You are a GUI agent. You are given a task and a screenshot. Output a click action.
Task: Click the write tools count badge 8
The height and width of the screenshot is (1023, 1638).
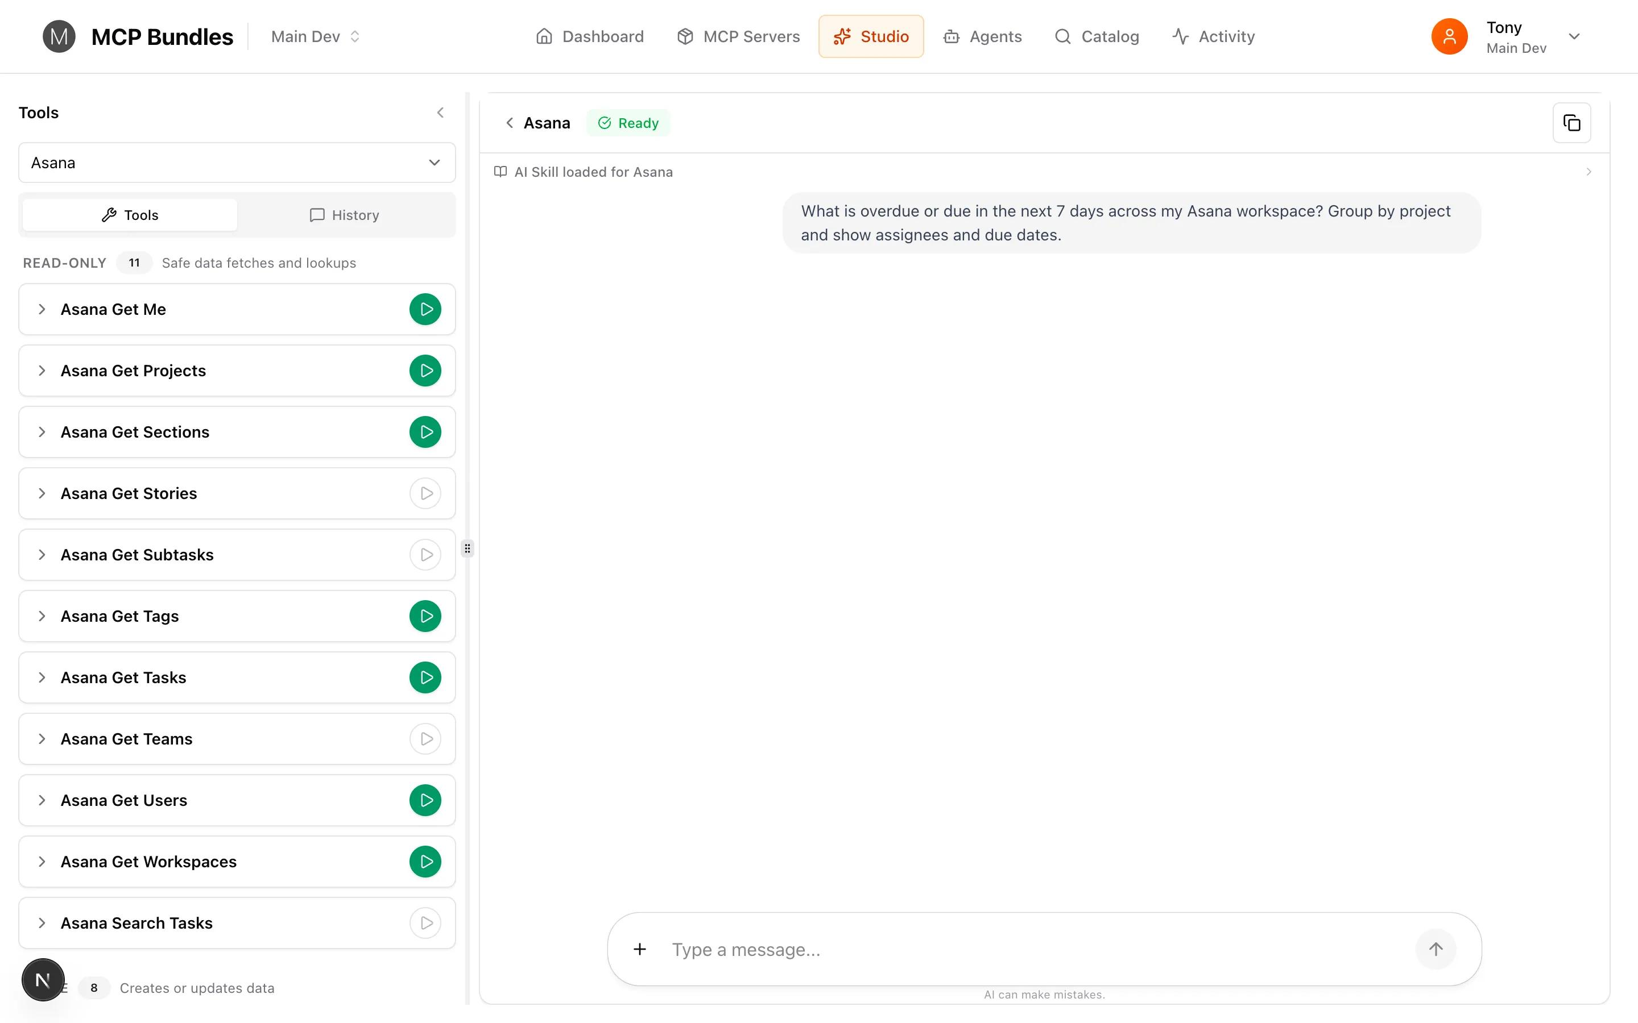94,988
